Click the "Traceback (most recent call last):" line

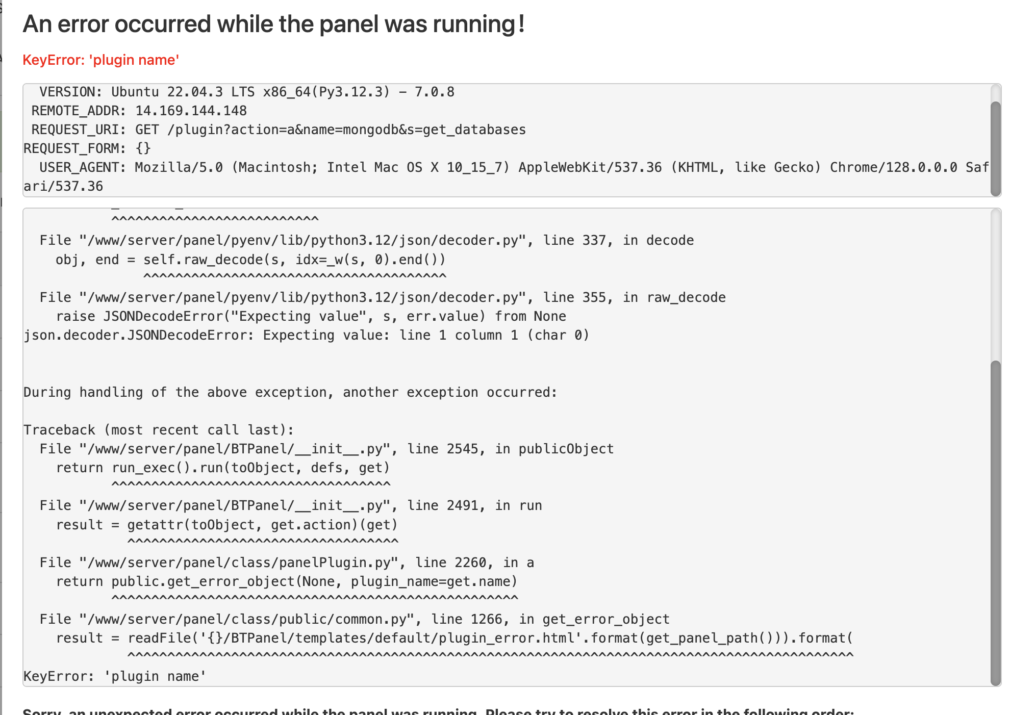(159, 430)
